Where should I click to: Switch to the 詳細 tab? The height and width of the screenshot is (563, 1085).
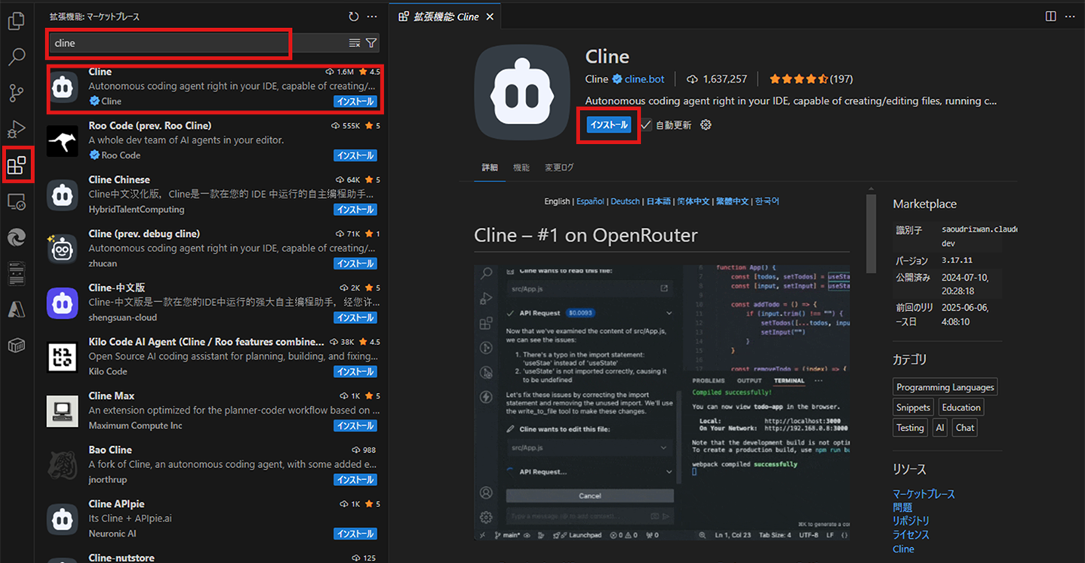[490, 168]
